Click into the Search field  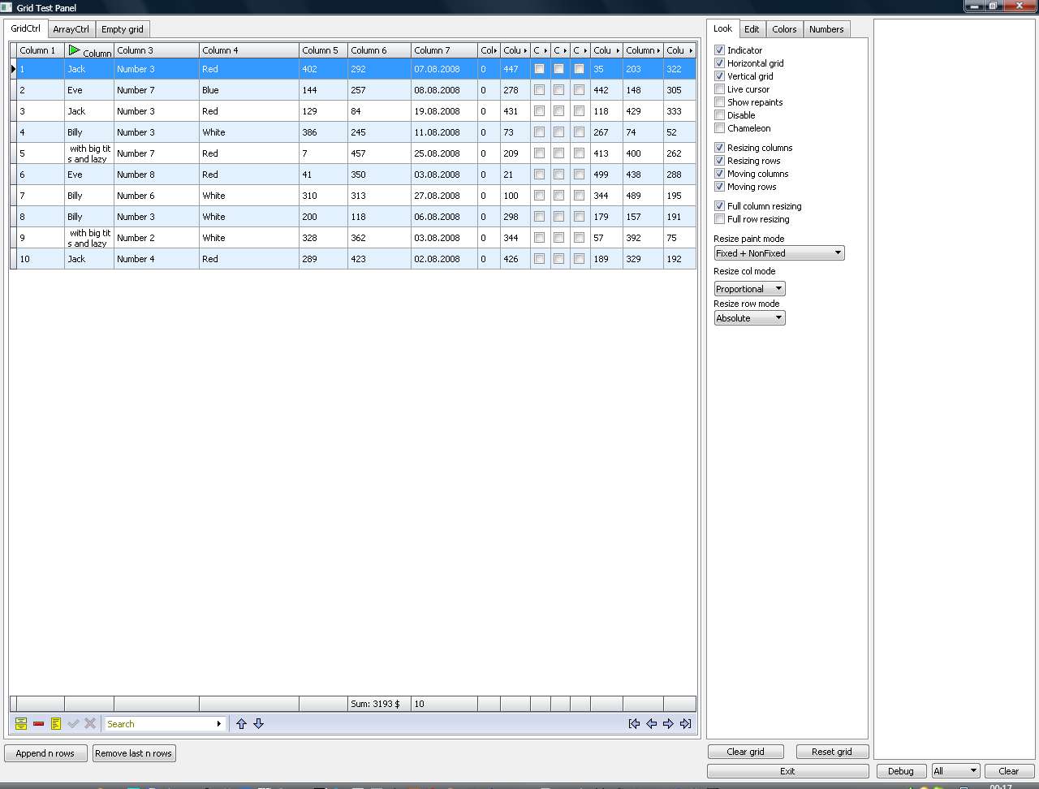(x=159, y=724)
